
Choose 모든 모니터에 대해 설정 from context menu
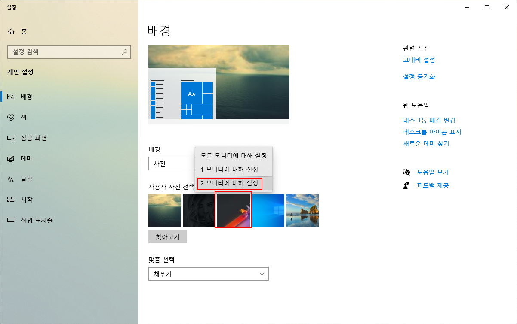pos(234,155)
